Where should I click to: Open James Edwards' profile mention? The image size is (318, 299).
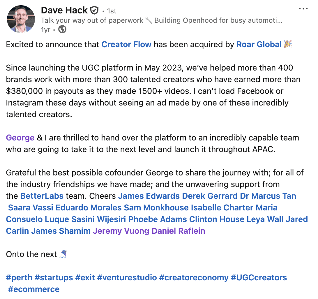pos(149,196)
